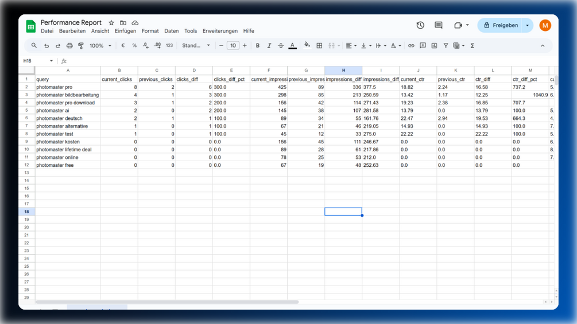Image resolution: width=577 pixels, height=324 pixels.
Task: Open horizontal align dropdown
Action: (x=351, y=45)
